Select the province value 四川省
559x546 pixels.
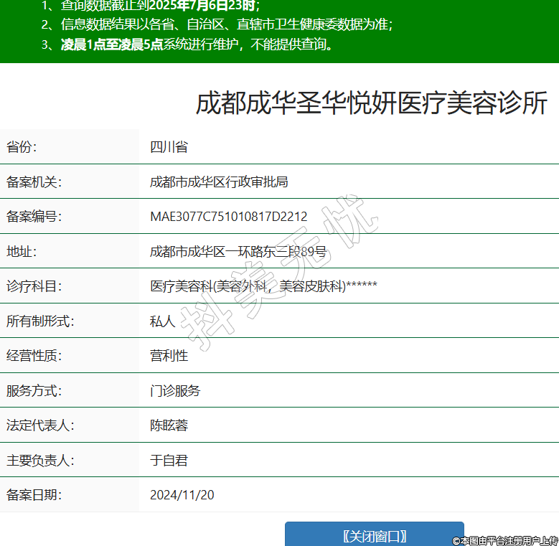[x=169, y=147]
